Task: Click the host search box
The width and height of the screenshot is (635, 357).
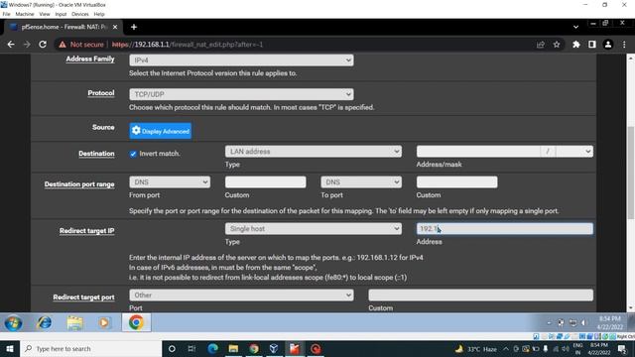Action: (x=90, y=348)
